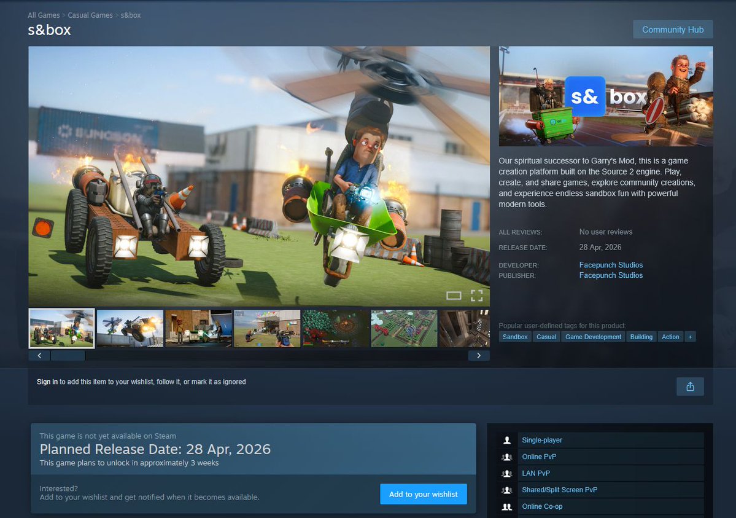Select the Building tag
The height and width of the screenshot is (518, 736).
coord(641,337)
